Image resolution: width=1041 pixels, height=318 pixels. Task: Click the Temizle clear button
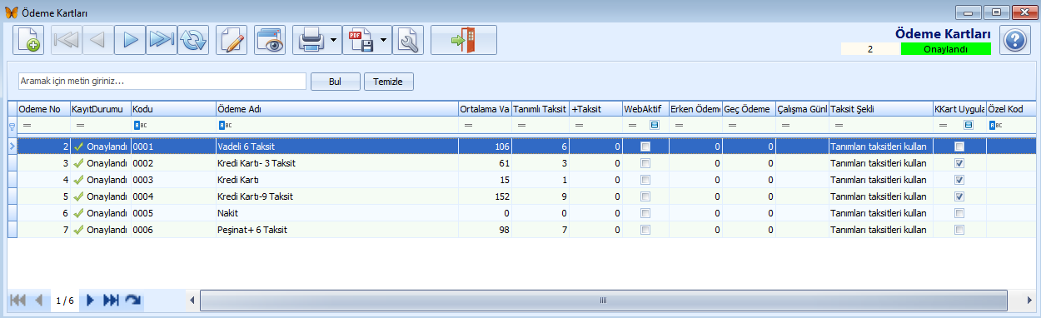click(x=389, y=82)
